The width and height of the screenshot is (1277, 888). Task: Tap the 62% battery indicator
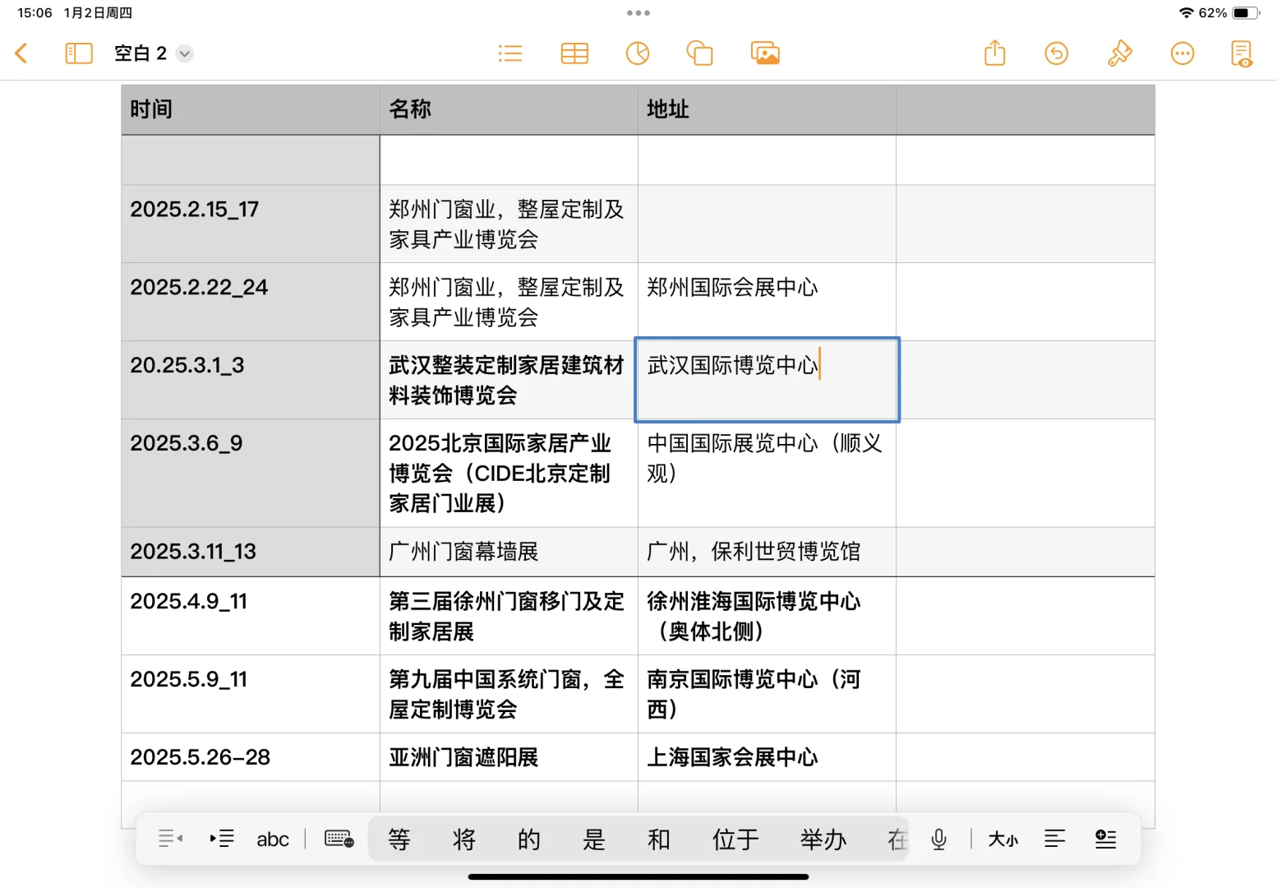[x=1229, y=13]
